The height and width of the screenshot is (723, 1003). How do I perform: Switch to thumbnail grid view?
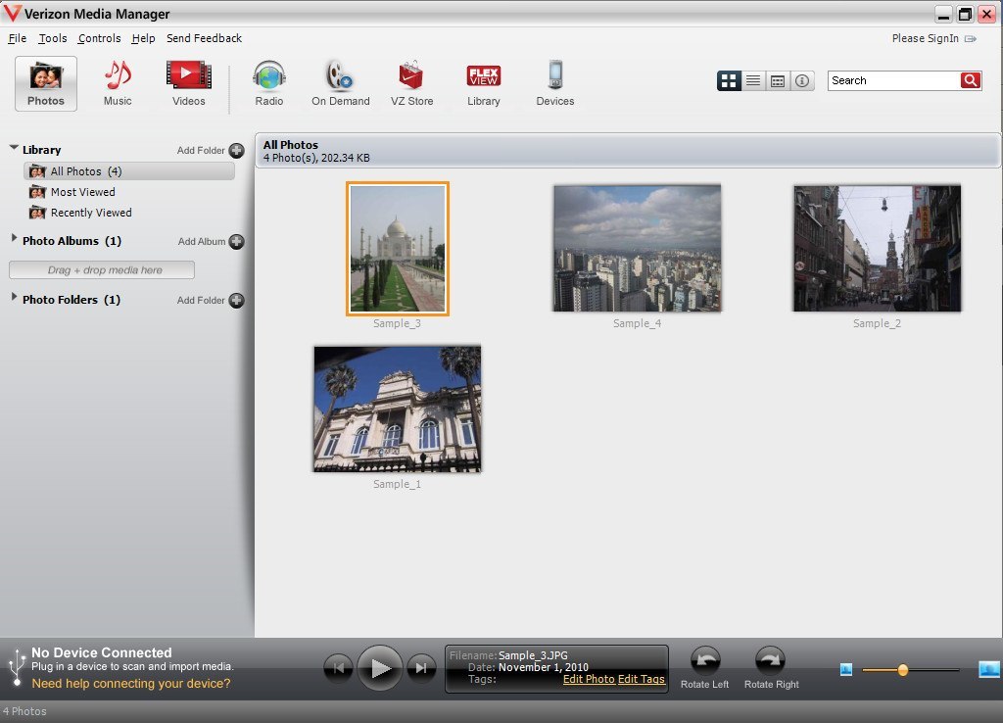coord(729,80)
